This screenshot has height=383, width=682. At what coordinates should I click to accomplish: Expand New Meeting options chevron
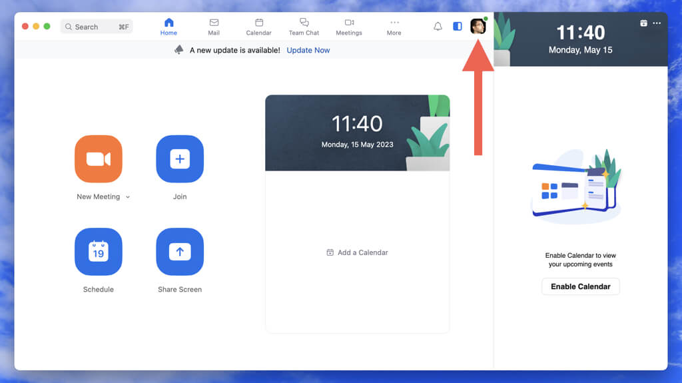click(x=128, y=197)
